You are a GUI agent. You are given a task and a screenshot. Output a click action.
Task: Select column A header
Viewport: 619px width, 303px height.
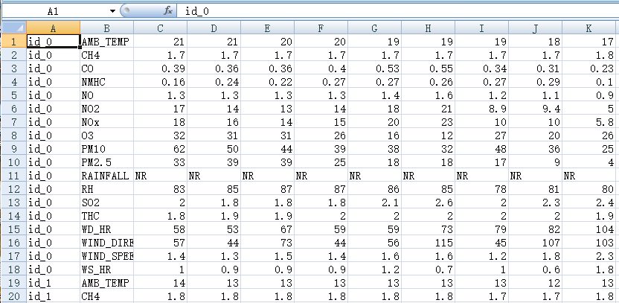[x=54, y=28]
